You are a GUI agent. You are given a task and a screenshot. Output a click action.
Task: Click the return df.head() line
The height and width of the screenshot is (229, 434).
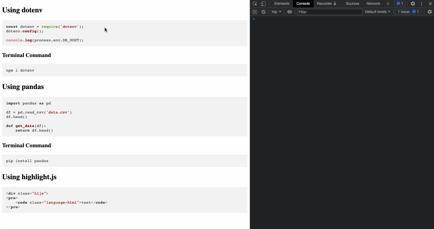point(34,130)
